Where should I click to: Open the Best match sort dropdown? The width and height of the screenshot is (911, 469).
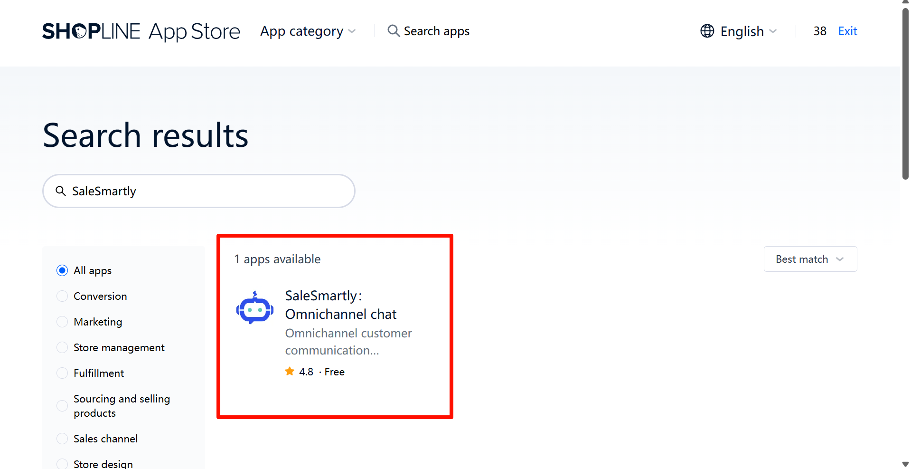point(810,259)
